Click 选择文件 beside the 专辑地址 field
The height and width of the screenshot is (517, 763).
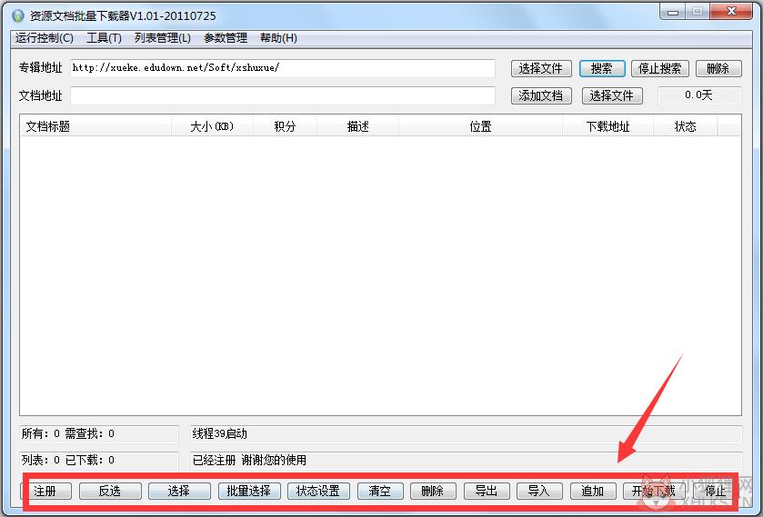point(541,68)
